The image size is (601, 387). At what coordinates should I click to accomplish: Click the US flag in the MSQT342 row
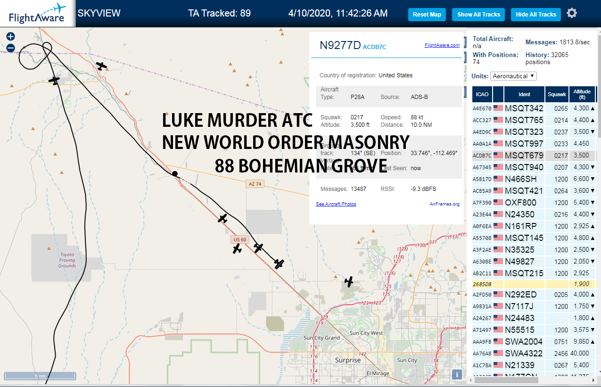point(498,108)
